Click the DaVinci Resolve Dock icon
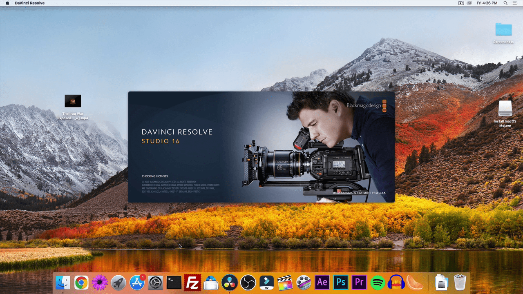 coord(230,282)
